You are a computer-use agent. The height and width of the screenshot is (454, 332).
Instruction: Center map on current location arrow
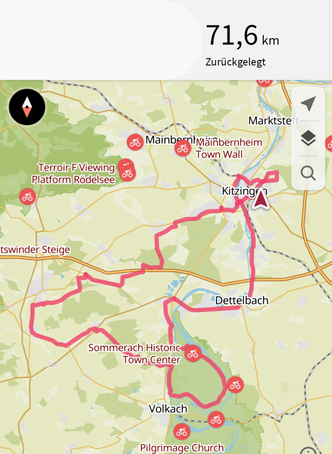tap(308, 103)
